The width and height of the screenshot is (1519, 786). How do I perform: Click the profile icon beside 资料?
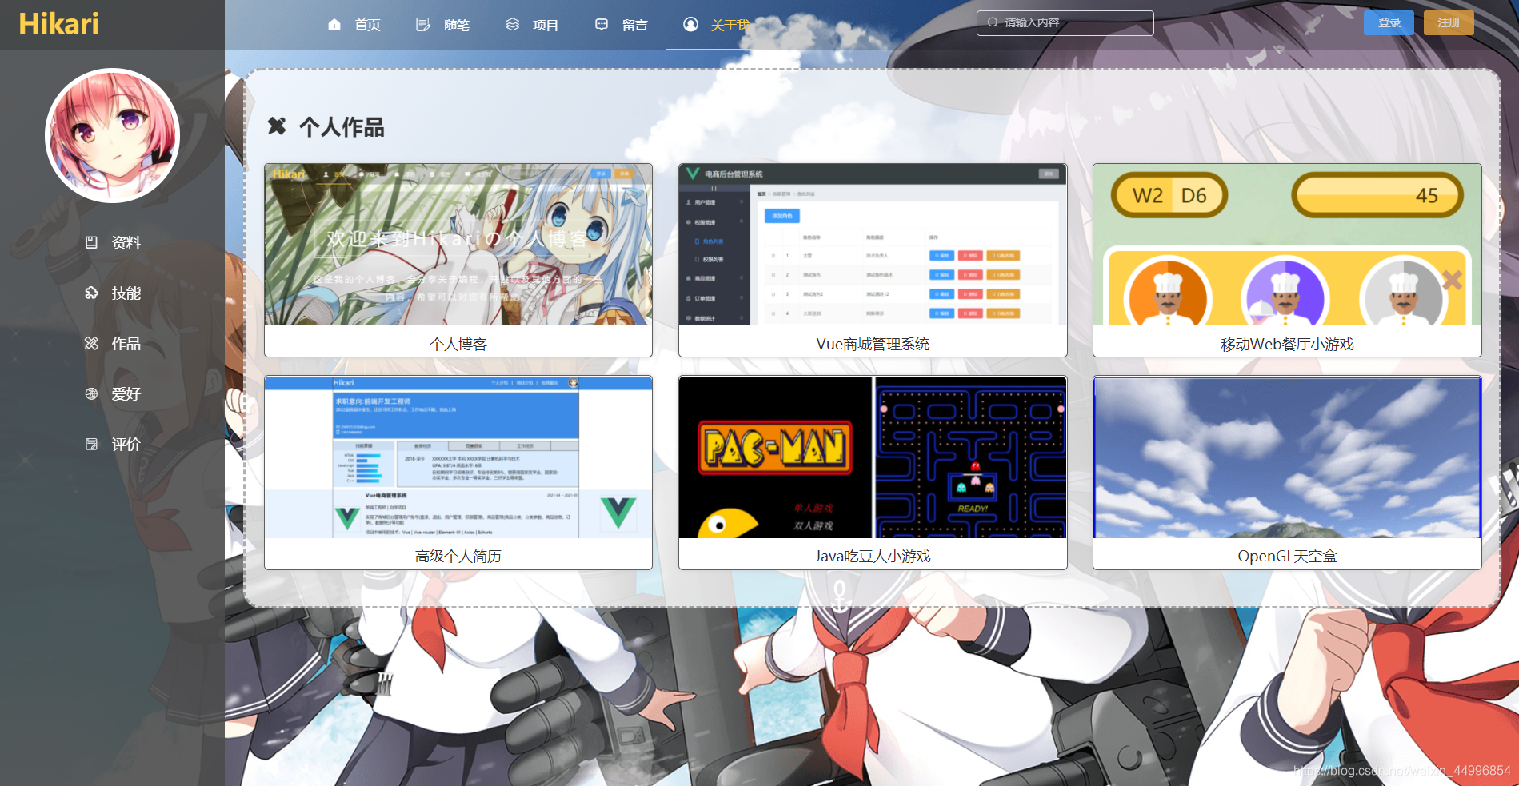point(91,242)
